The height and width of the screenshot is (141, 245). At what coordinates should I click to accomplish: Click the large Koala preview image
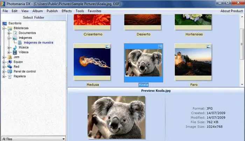pyautogui.click(x=117, y=118)
